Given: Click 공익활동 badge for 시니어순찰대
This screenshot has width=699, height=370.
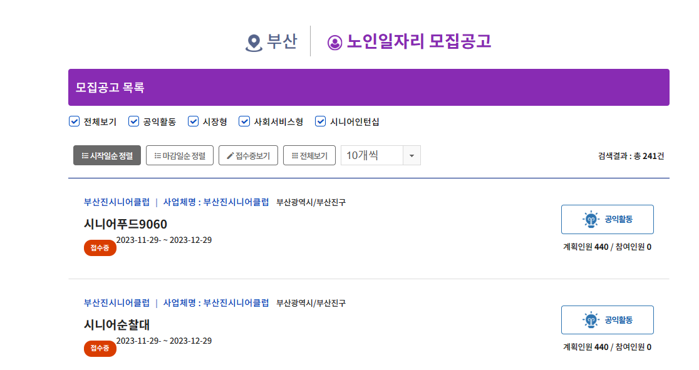Looking at the screenshot, I should click(x=607, y=320).
